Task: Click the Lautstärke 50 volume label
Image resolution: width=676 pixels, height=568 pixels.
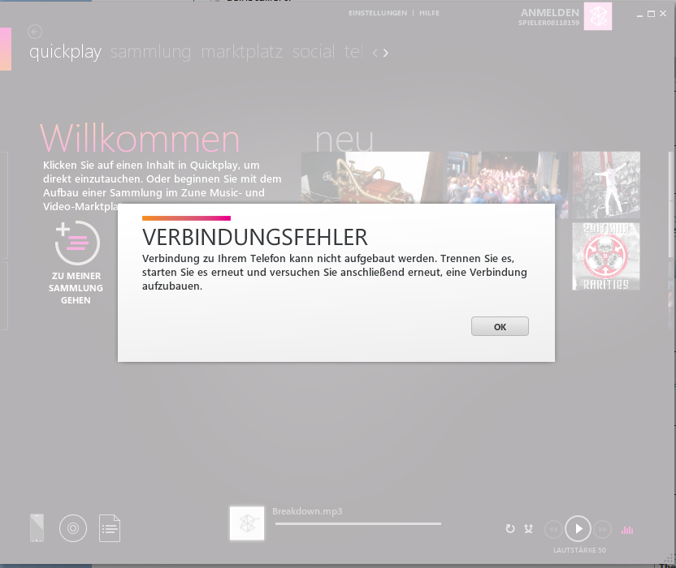Action: (x=579, y=550)
